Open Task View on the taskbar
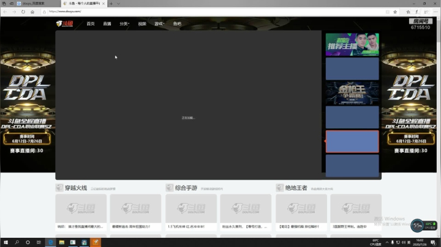Screen dimensions: 441x247 coord(39,242)
